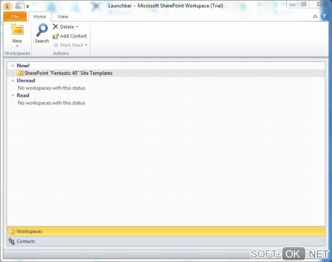Open the Workspaces navigation pane
This screenshot has height=262, width=332.
166,231
